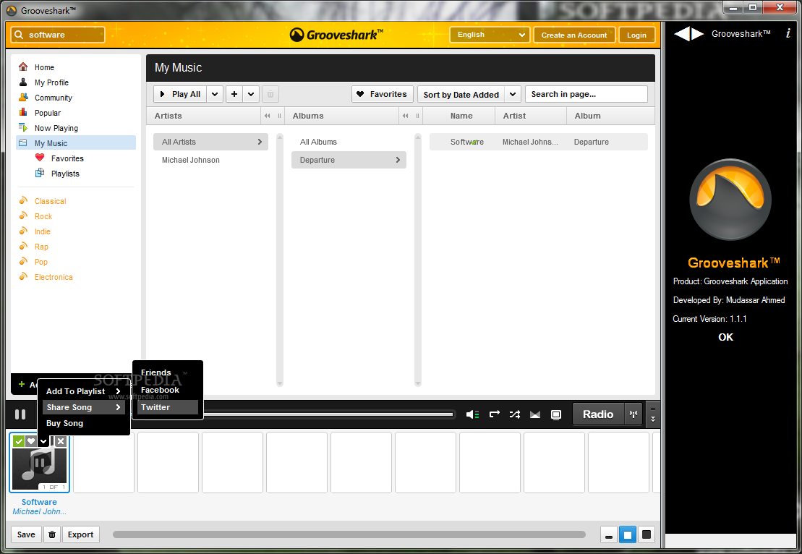Viewport: 802px width, 554px height.
Task: Choose Add To Playlist in context menu
Action: (83, 391)
